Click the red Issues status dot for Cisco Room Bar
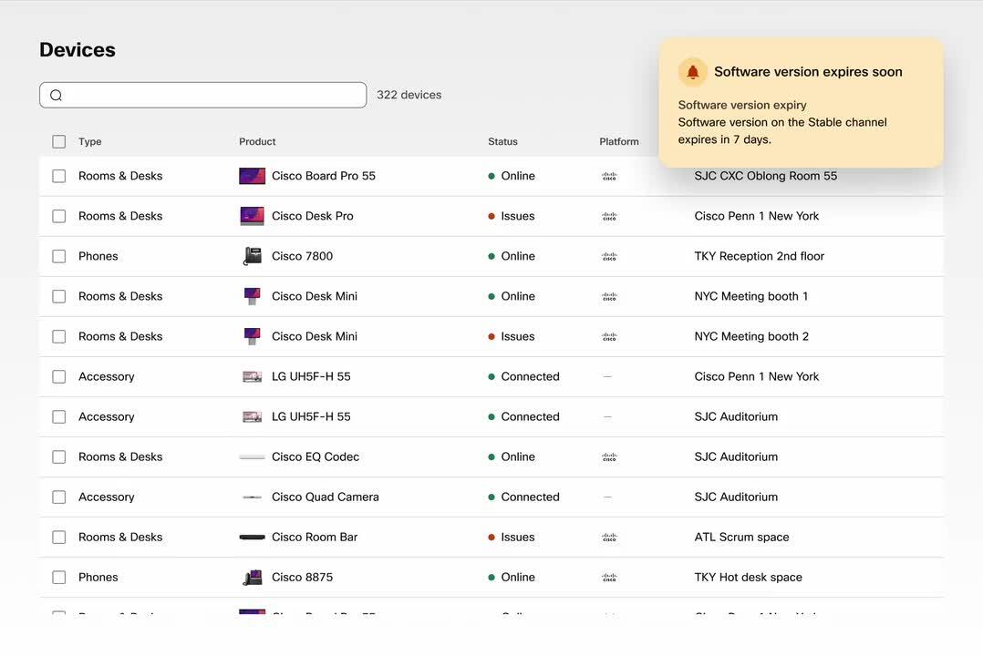 tap(491, 537)
